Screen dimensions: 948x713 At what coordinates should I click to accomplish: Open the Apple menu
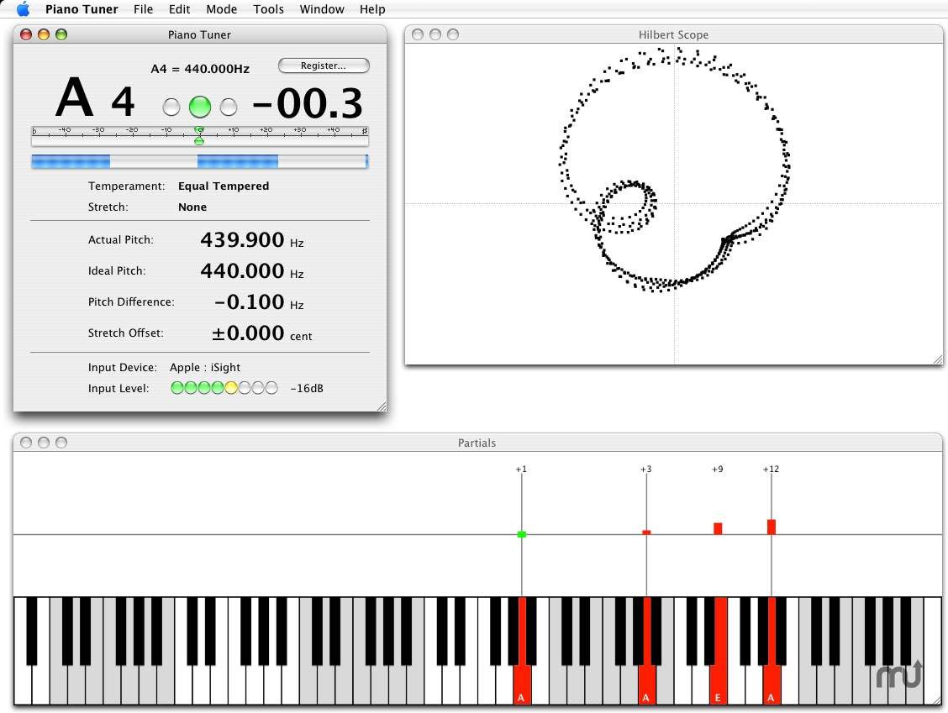pyautogui.click(x=23, y=9)
